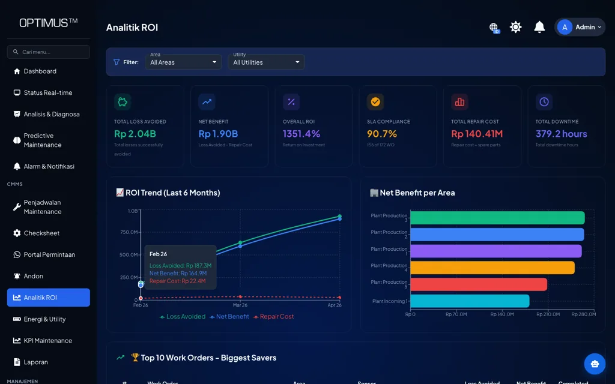
Task: Click the Net Benefit per Area building icon
Action: (374, 193)
